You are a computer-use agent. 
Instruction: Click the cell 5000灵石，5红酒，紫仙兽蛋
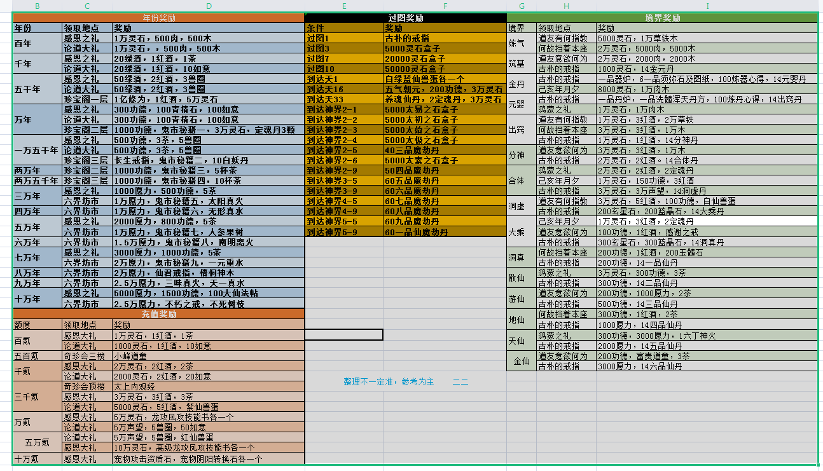209,406
